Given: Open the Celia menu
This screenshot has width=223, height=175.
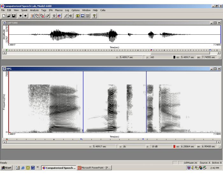Looking at the screenshot, I should (x=103, y=10).
